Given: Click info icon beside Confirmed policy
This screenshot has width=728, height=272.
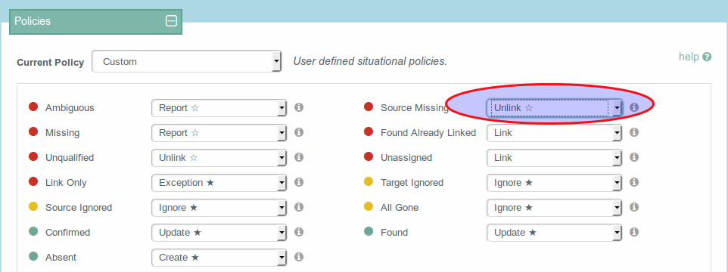Looking at the screenshot, I should 299,232.
